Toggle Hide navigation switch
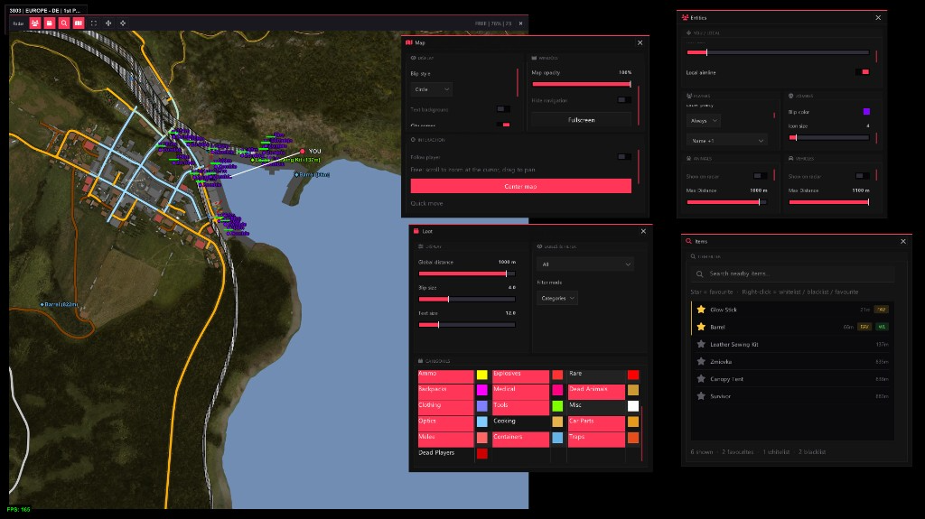Viewport: 925px width, 519px height. pos(624,100)
